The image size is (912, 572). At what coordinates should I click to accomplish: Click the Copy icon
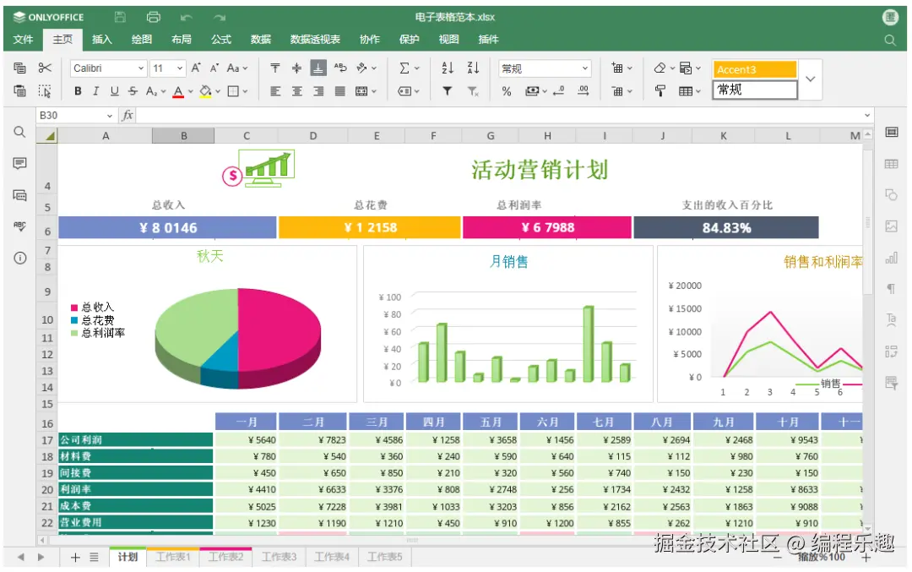coord(19,68)
